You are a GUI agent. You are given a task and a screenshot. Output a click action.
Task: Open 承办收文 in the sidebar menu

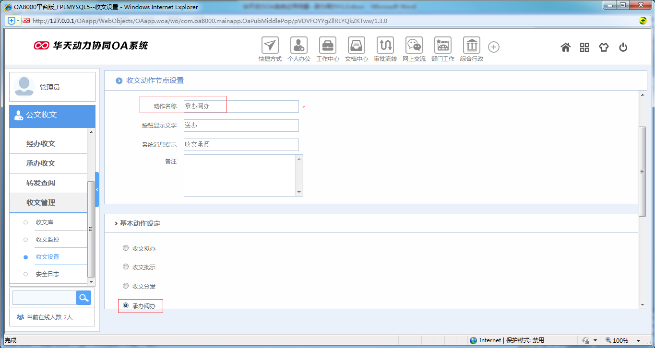coord(41,163)
